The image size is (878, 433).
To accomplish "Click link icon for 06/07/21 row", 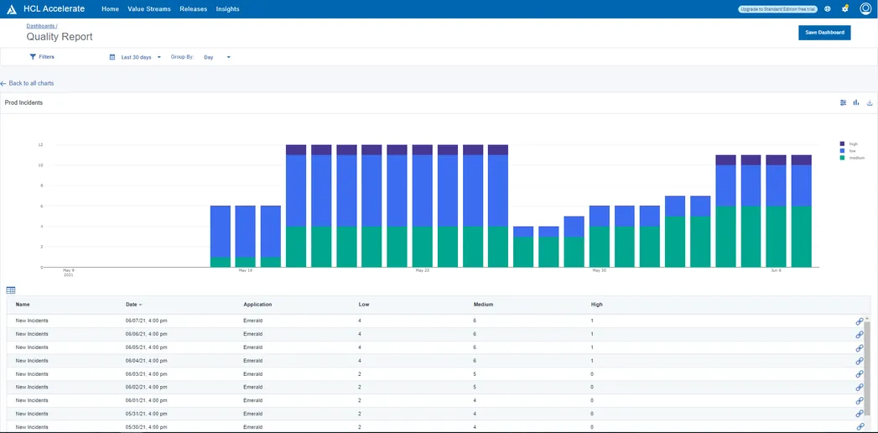I will [859, 321].
